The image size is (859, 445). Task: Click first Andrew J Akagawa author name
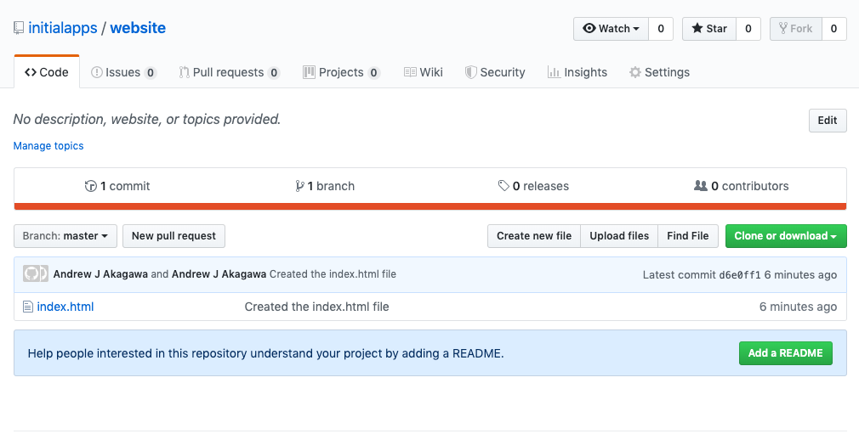pos(100,273)
